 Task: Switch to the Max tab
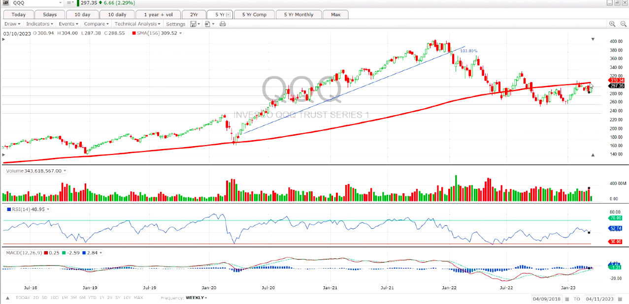(x=336, y=14)
